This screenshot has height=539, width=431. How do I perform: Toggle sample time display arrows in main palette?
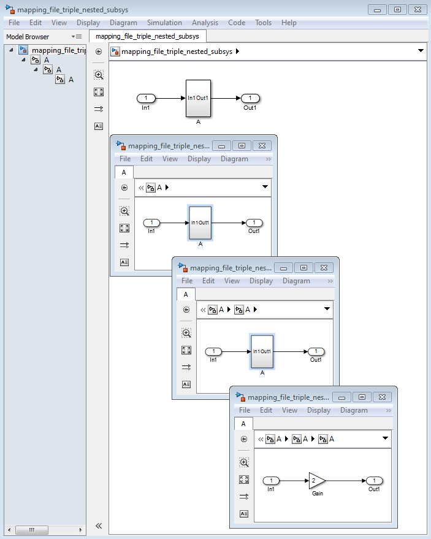point(99,109)
